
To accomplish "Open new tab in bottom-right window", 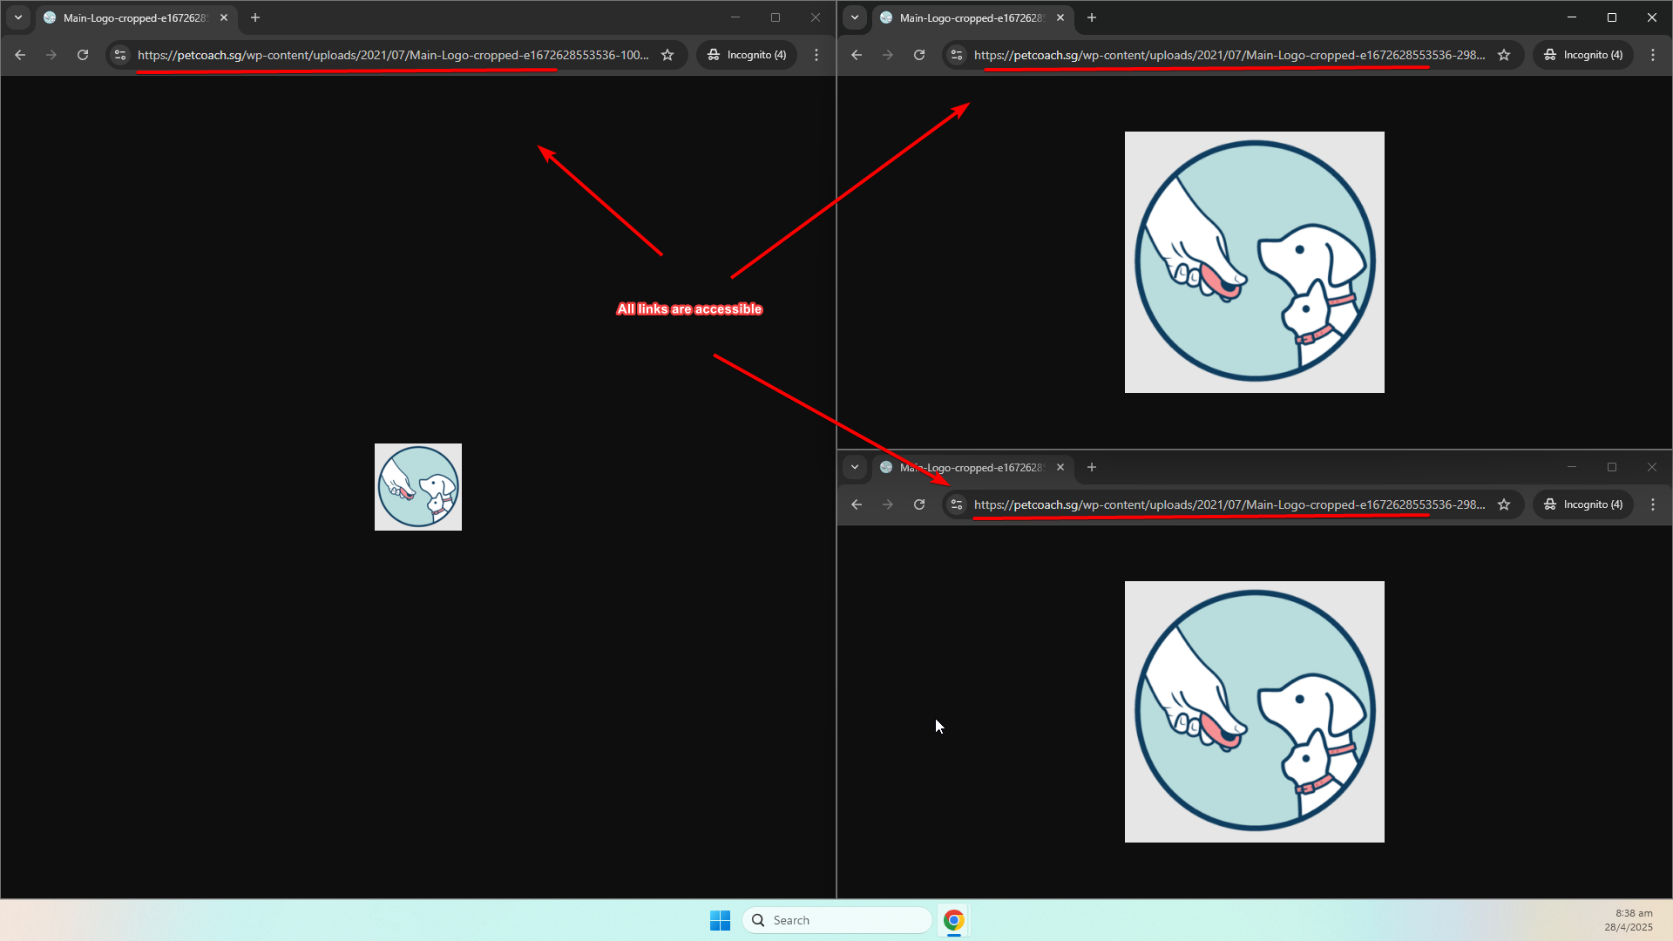I will click(x=1092, y=467).
